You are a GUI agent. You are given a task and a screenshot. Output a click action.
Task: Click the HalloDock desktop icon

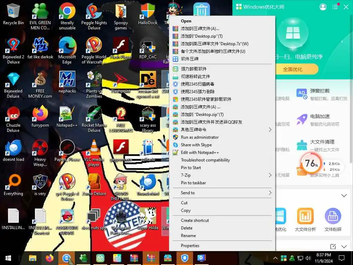point(148,14)
